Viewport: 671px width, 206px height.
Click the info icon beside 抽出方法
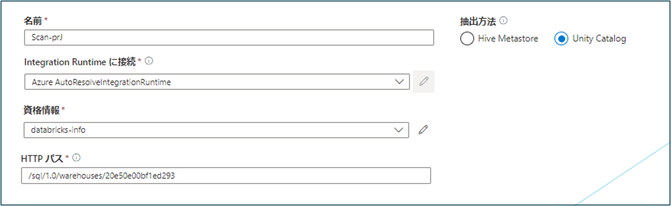(504, 21)
